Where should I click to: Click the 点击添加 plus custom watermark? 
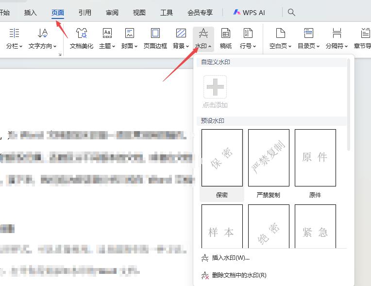pos(215,92)
